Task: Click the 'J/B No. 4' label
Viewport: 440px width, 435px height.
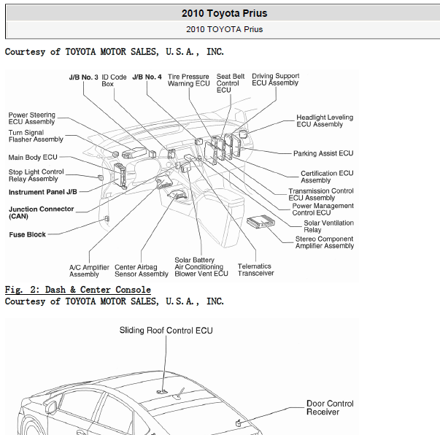Action: [x=147, y=77]
